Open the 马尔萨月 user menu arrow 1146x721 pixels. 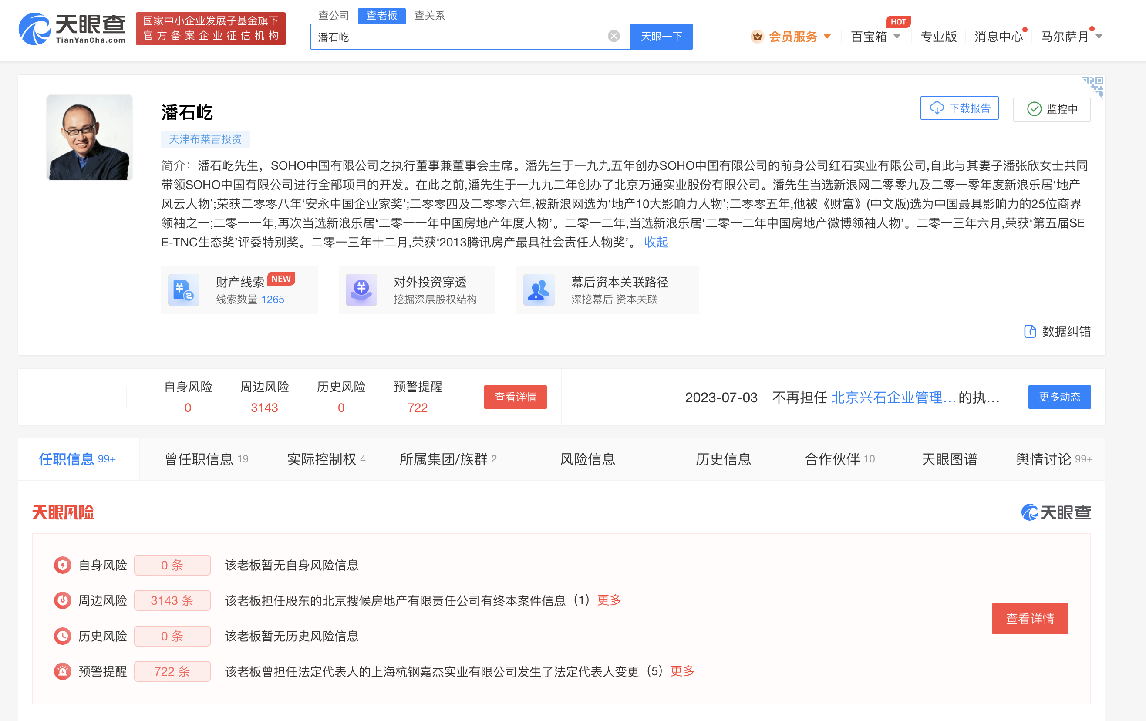(x=1099, y=37)
